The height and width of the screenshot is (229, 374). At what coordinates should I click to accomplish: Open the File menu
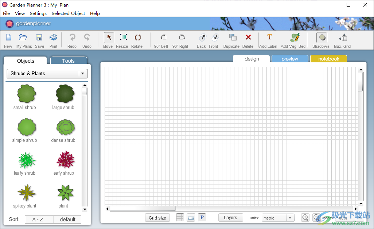(x=7, y=13)
